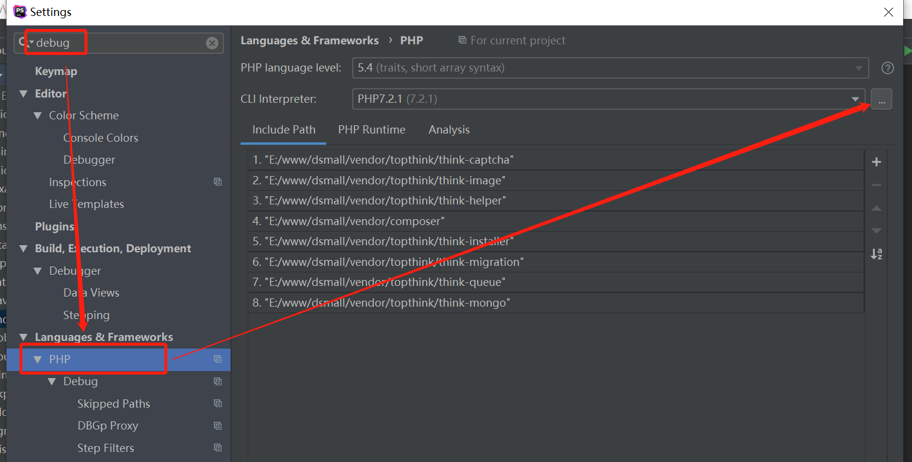The height and width of the screenshot is (462, 912).
Task: Clear the search field text
Action: 212,43
